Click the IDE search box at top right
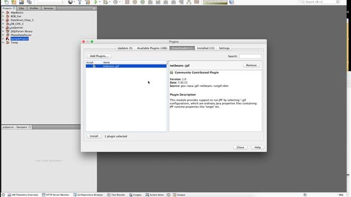This screenshot has width=351, height=197. click(320, 2)
